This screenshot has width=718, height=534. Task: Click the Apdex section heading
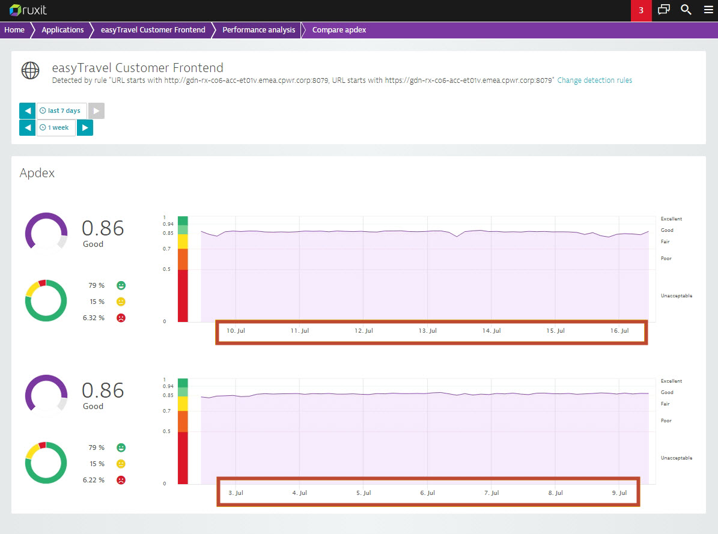(37, 173)
